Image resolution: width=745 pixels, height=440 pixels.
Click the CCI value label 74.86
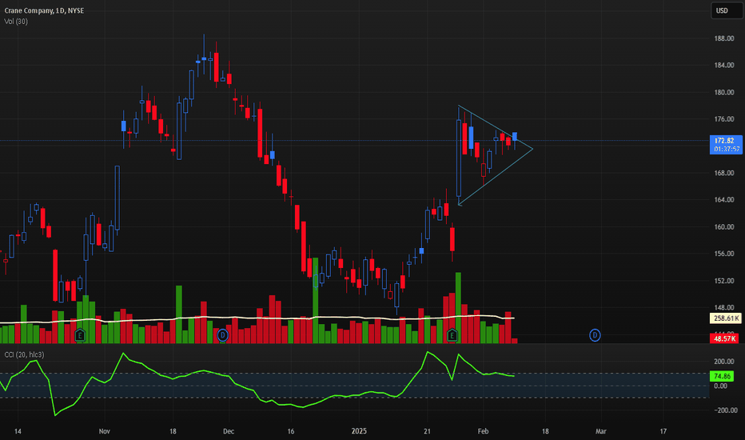point(722,376)
